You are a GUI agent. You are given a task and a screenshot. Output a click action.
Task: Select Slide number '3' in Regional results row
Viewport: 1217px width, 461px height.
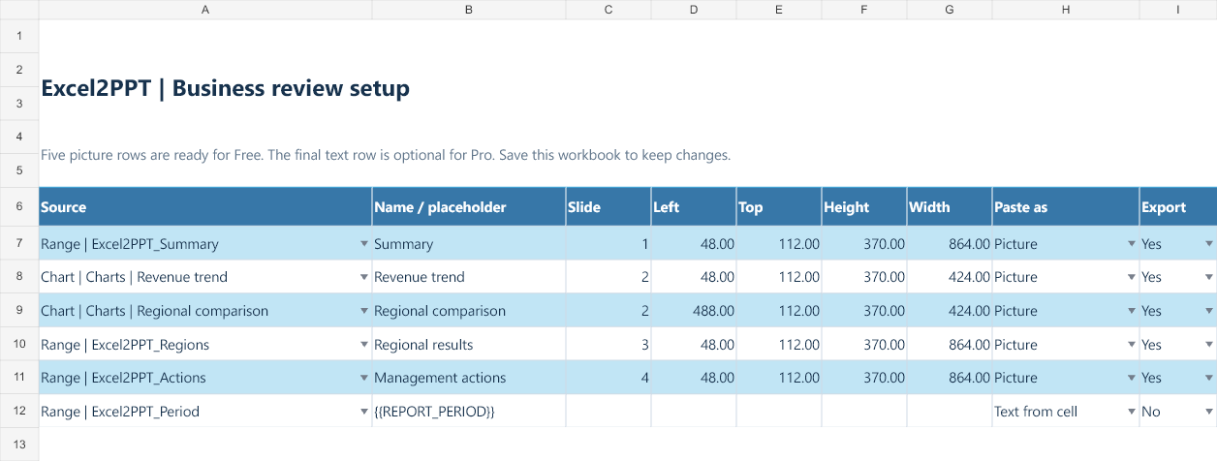(x=608, y=345)
